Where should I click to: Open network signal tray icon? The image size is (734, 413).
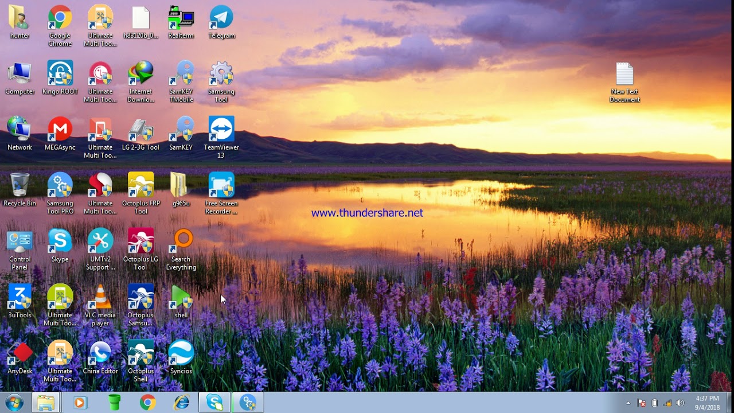pyautogui.click(x=667, y=403)
